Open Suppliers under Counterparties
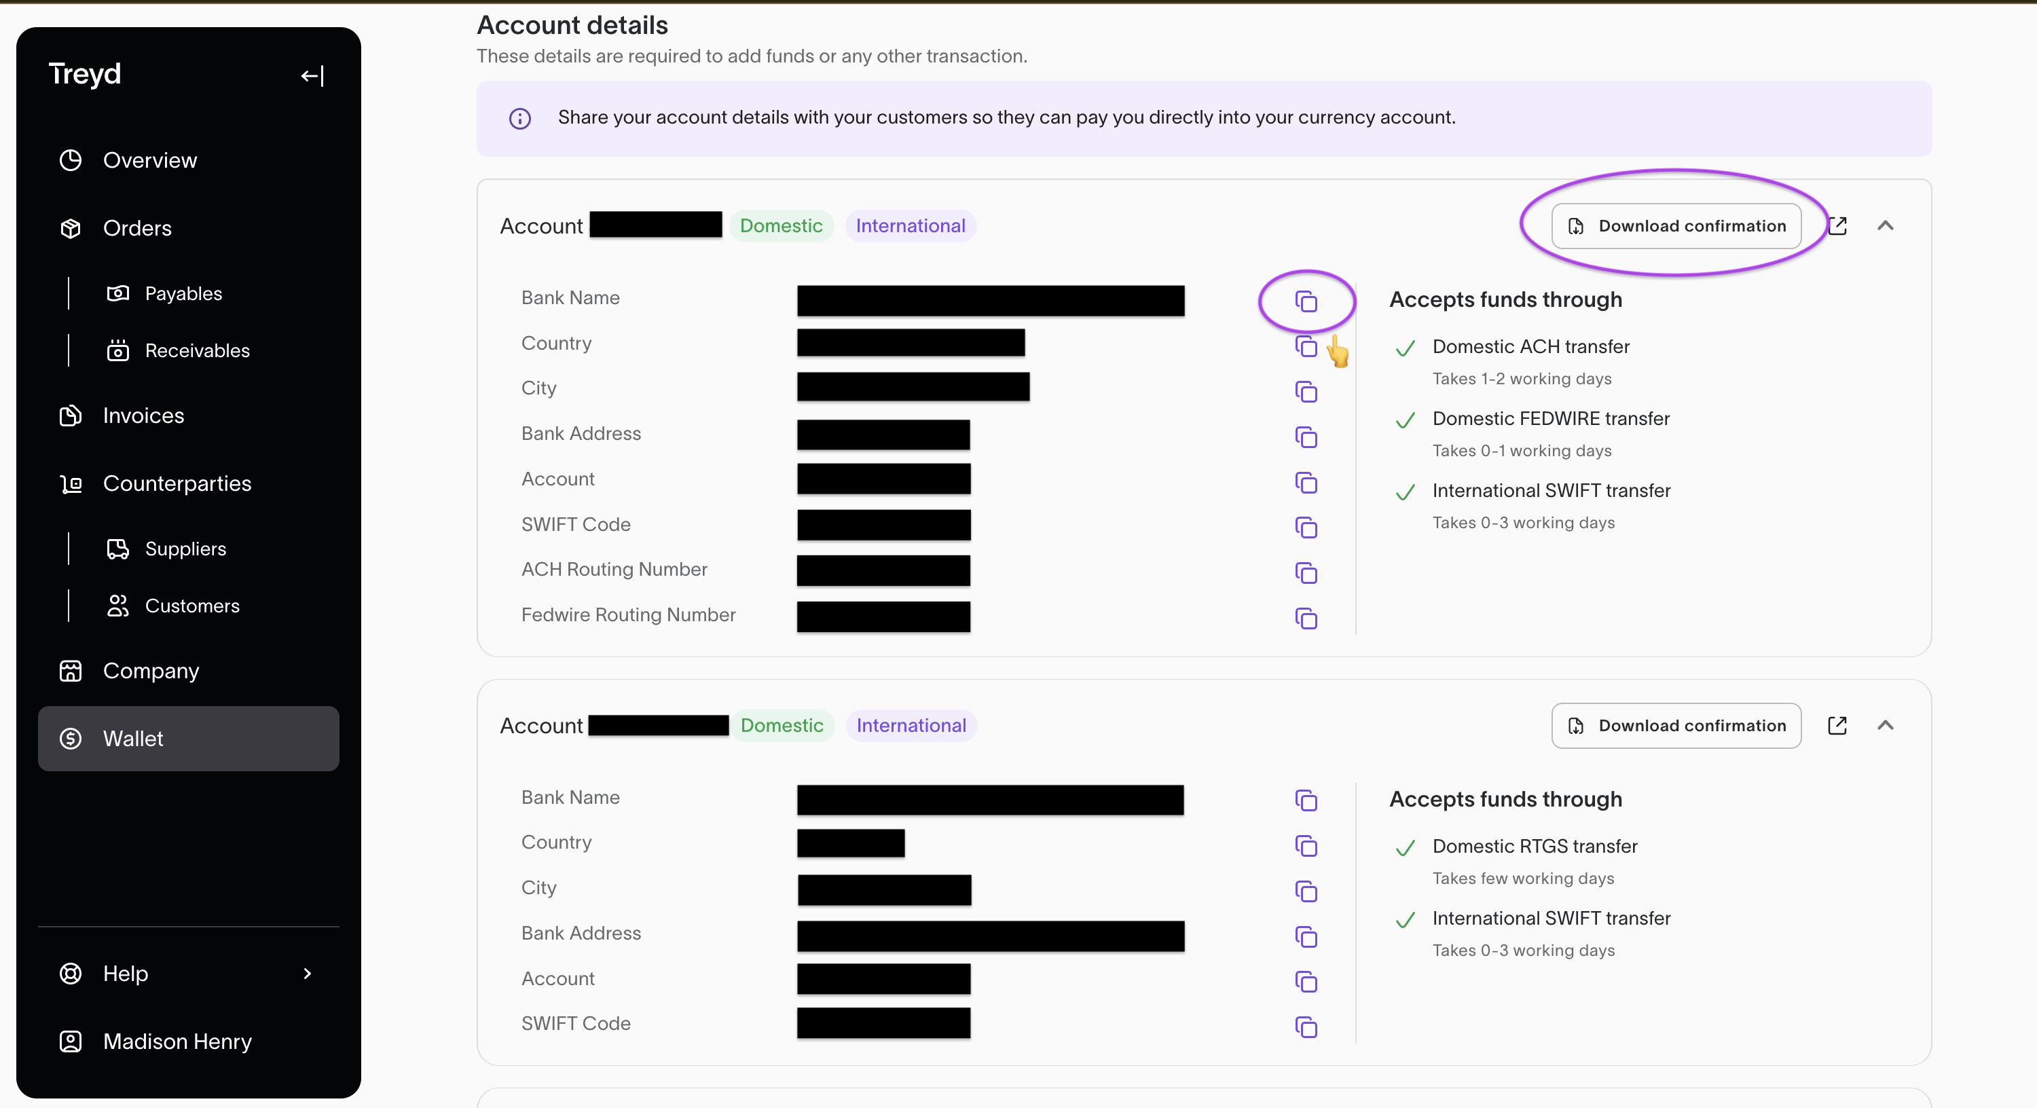 [x=185, y=549]
